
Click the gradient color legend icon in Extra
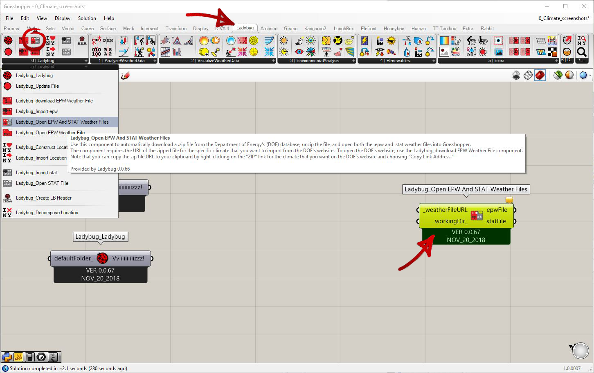(x=444, y=41)
